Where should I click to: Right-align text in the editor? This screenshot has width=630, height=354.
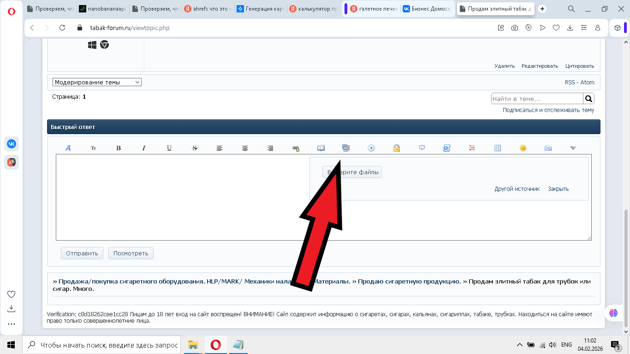click(x=270, y=147)
